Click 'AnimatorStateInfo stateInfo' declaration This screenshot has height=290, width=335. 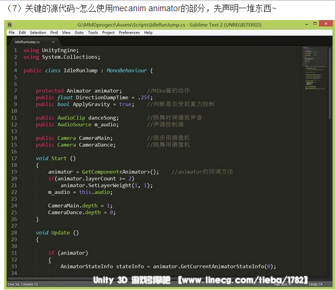pyautogui.click(x=102, y=266)
